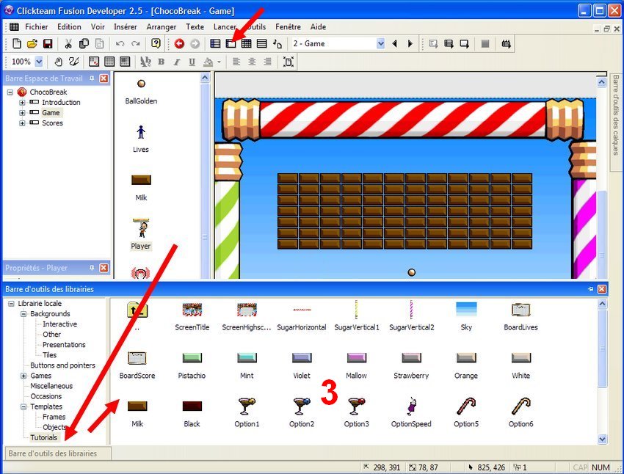Viewport: 624px width, 474px height.
Task: Click the Save disk icon
Action: [48, 43]
